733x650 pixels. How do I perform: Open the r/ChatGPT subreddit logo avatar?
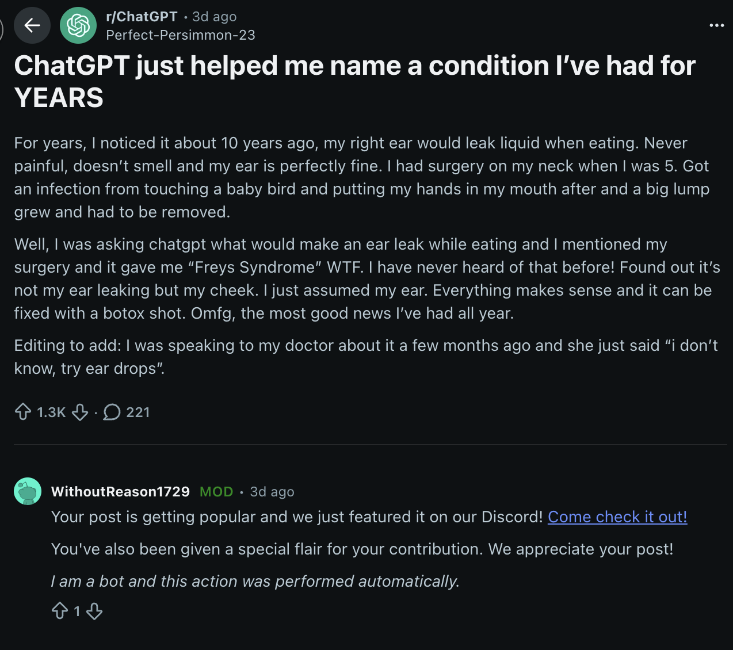[x=78, y=25]
